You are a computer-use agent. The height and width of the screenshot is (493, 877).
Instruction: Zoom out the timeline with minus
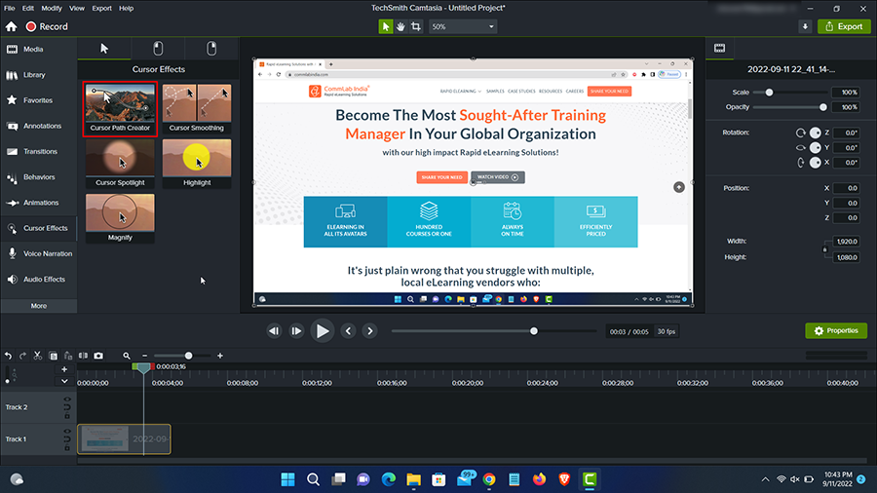pos(145,356)
